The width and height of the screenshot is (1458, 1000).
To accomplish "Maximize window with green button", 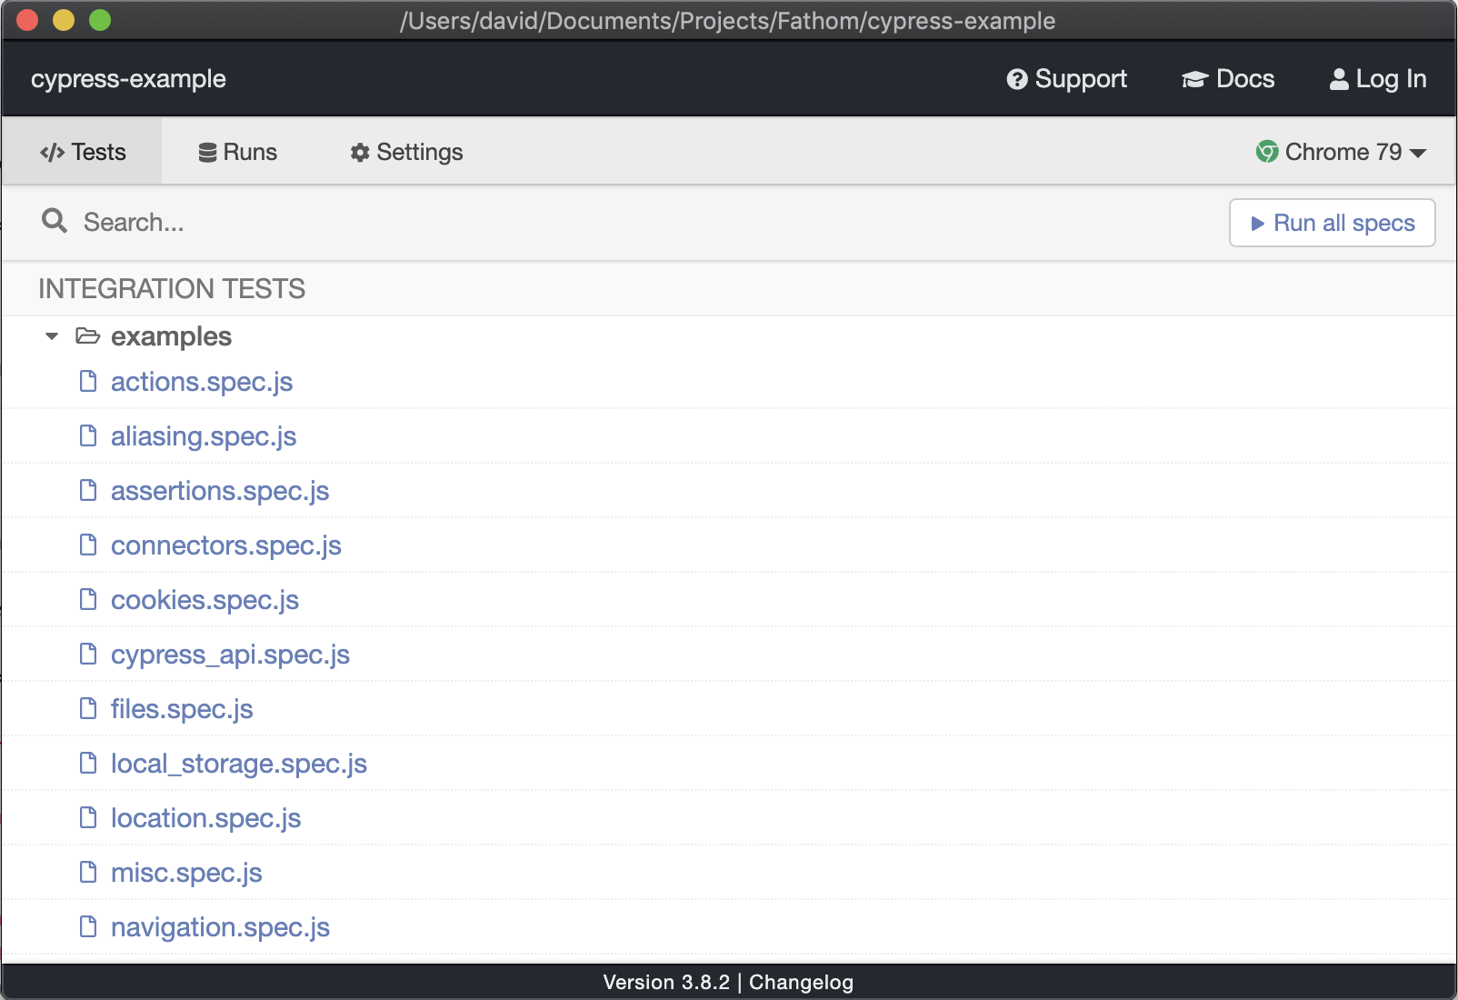I will [100, 20].
